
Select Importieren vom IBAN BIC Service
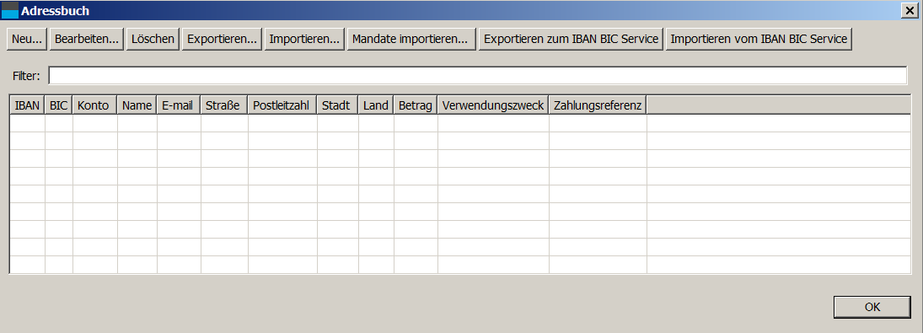click(x=759, y=39)
